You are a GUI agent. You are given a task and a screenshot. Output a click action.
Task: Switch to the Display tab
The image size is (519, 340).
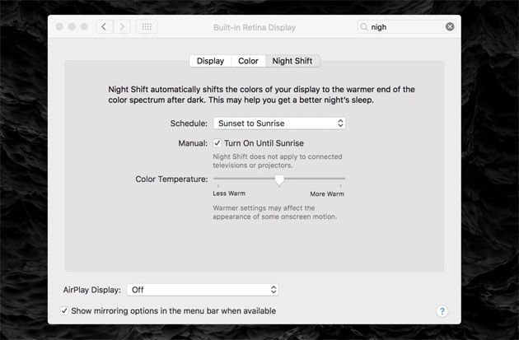[210, 61]
